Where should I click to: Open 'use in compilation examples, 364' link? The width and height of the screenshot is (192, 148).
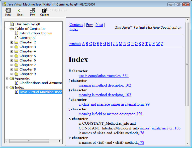click(x=104, y=76)
